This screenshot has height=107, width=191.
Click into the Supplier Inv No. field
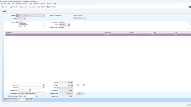[x=64, y=27]
